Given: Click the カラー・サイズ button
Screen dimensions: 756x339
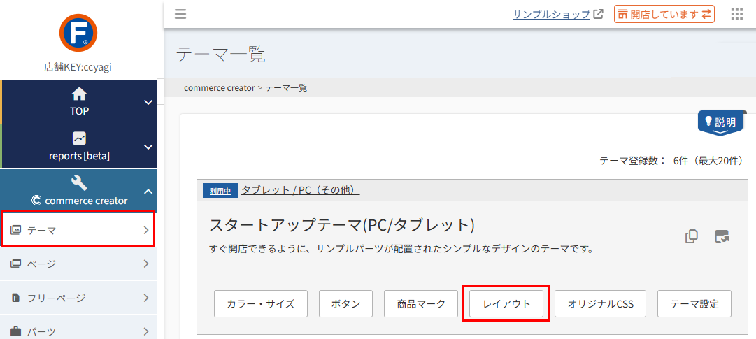Looking at the screenshot, I should point(261,304).
